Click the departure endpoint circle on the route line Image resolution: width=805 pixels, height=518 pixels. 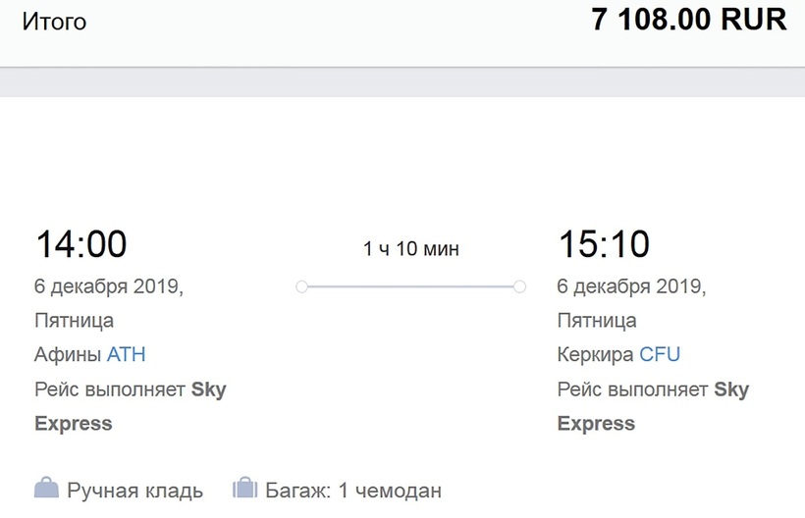(302, 286)
